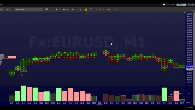Expand the arrow beside chart settings icon
The image size is (195, 110).
click(x=50, y=9)
